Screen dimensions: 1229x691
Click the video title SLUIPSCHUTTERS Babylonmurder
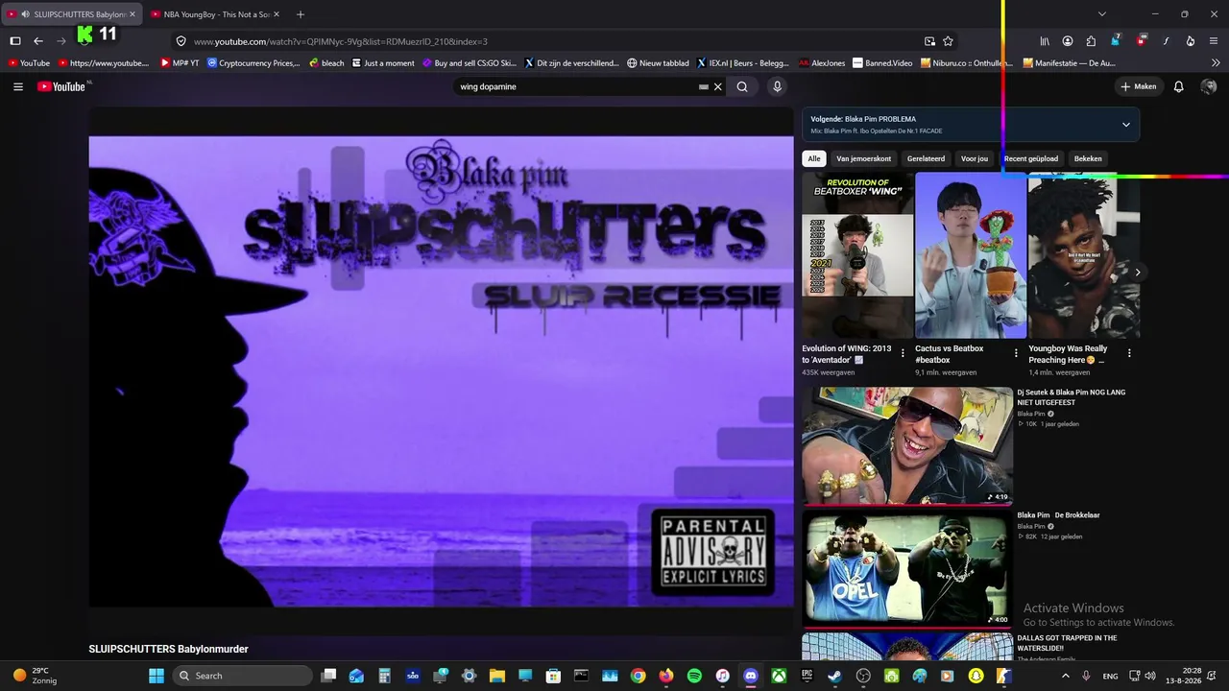coord(168,649)
